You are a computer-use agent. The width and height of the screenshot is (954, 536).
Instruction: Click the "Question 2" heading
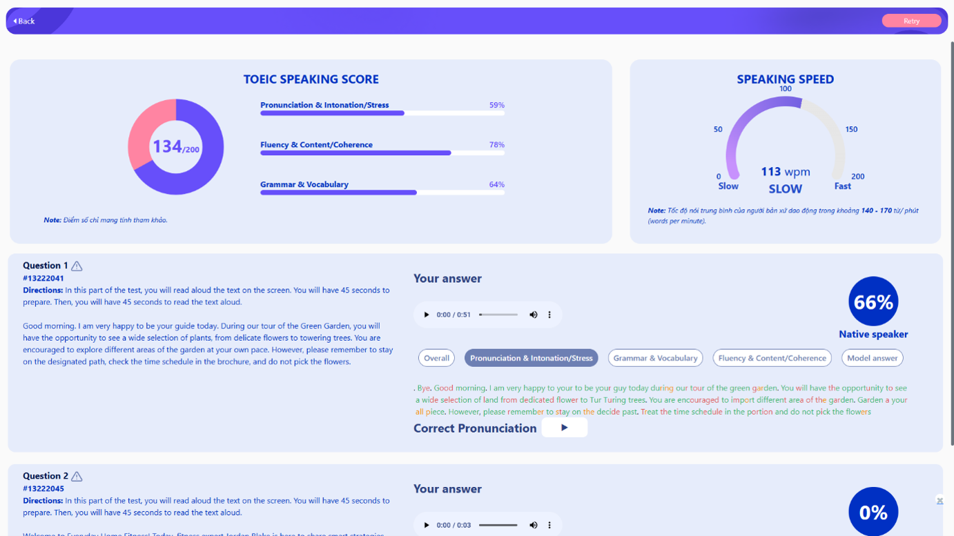[x=46, y=476]
